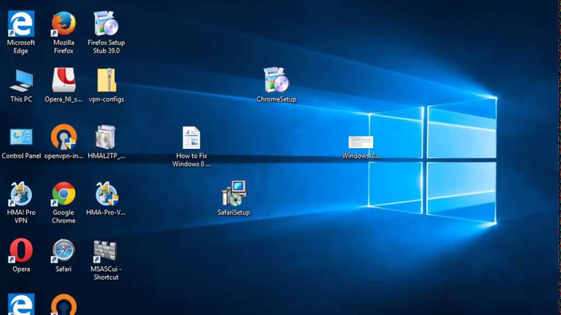Select the openvpn-in... installer with its label
The width and height of the screenshot is (561, 315).
64,142
